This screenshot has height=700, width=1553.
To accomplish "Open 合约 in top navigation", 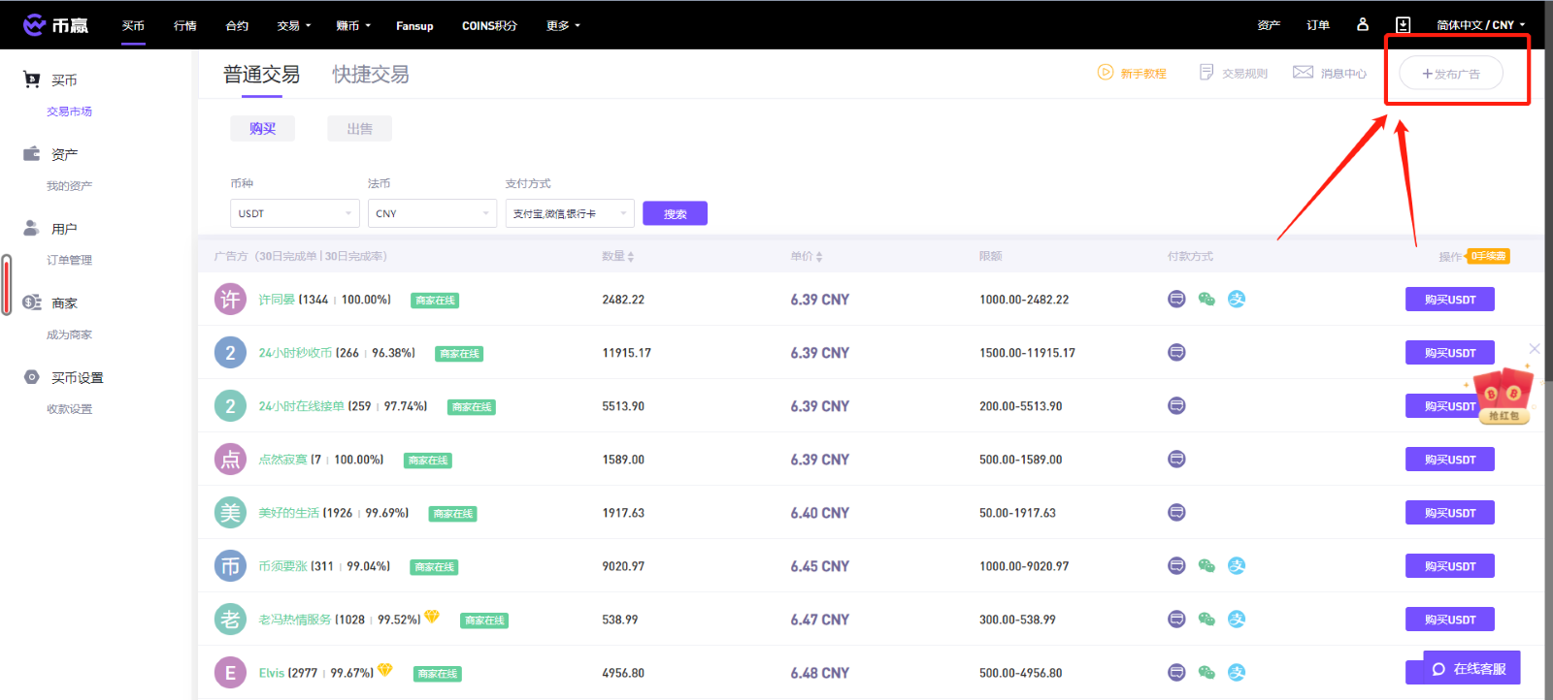I will tap(237, 26).
